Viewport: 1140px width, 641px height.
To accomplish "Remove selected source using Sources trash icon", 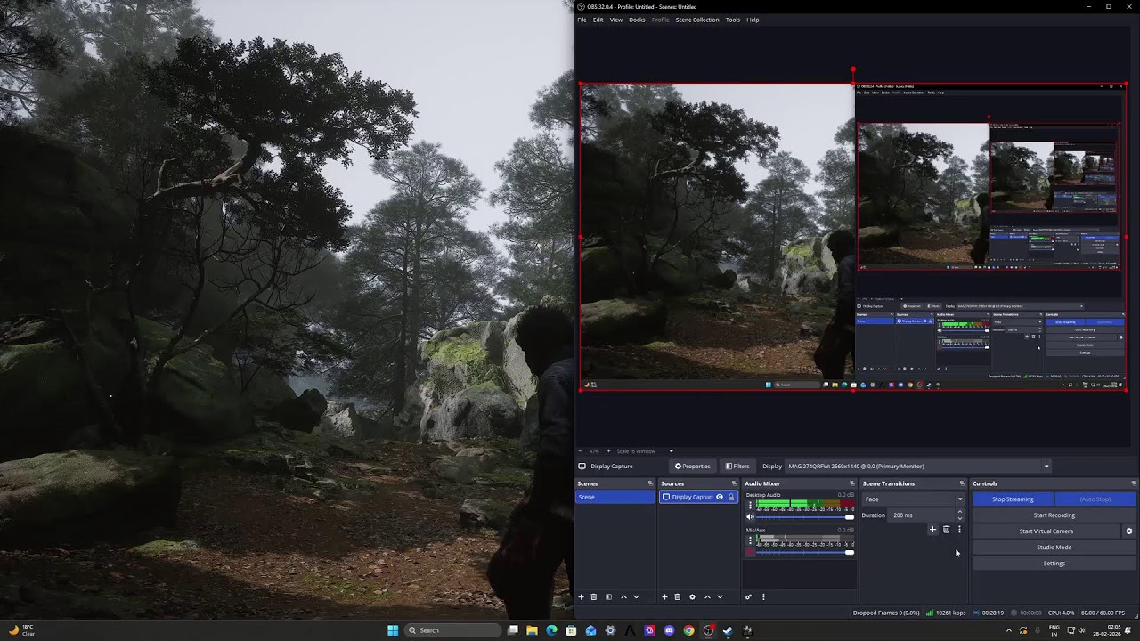I will 677,596.
